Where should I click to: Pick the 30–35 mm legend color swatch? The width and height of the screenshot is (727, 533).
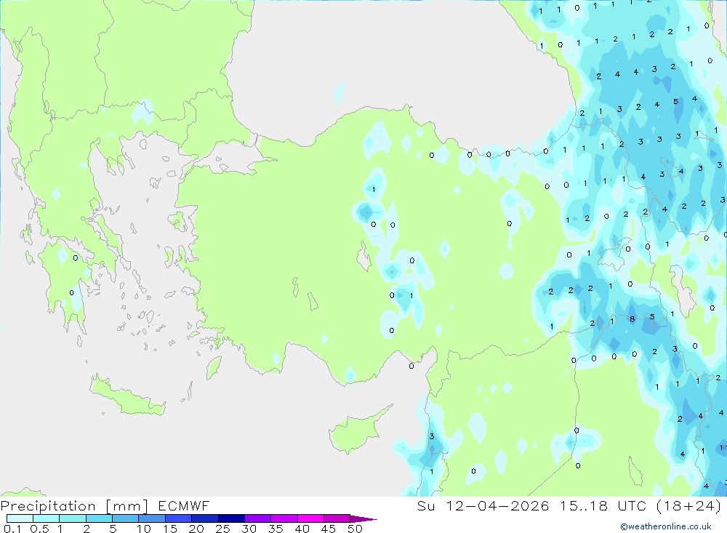click(x=257, y=518)
